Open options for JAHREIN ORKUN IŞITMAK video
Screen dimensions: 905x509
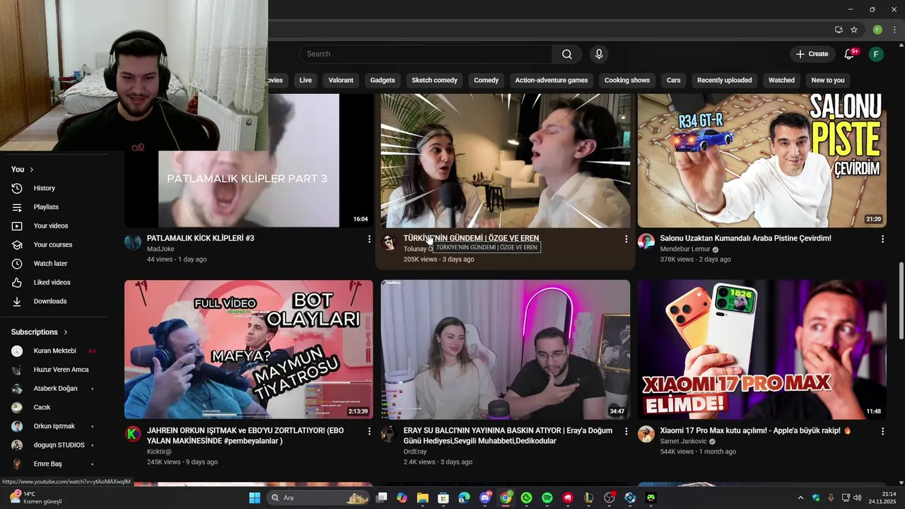[369, 431]
